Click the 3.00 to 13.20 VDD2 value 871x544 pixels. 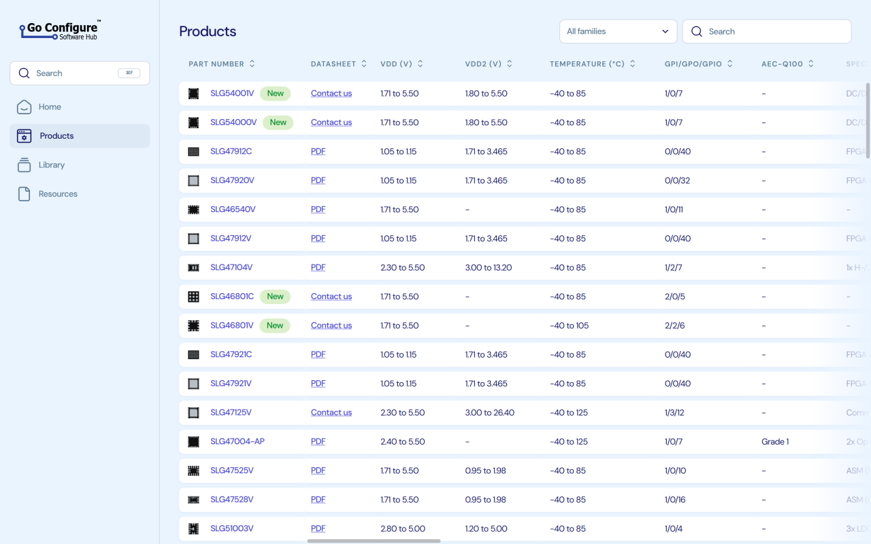click(489, 267)
